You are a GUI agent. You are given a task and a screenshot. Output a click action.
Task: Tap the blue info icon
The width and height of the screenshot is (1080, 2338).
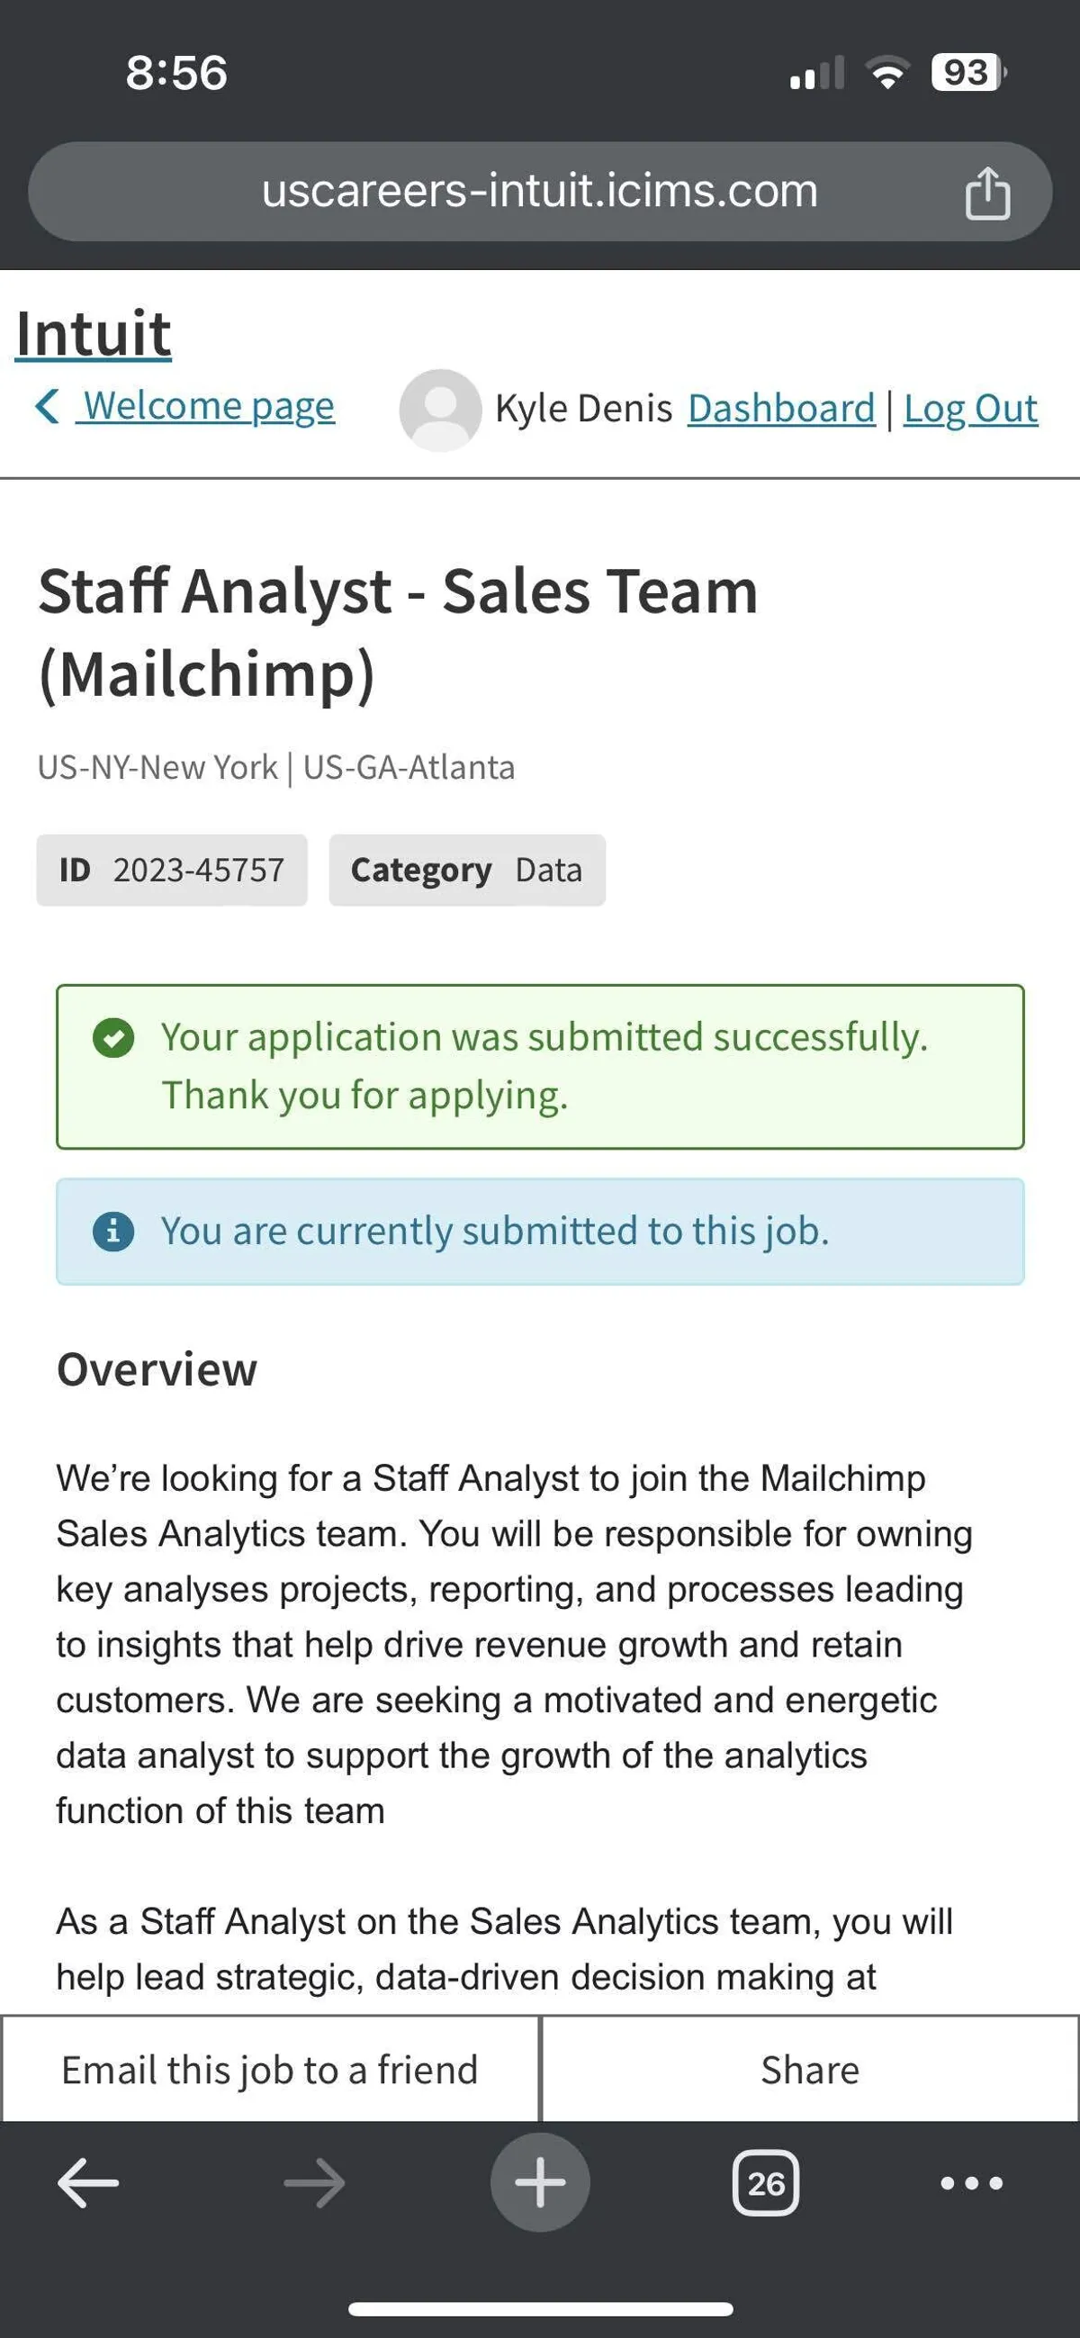pyautogui.click(x=113, y=1232)
